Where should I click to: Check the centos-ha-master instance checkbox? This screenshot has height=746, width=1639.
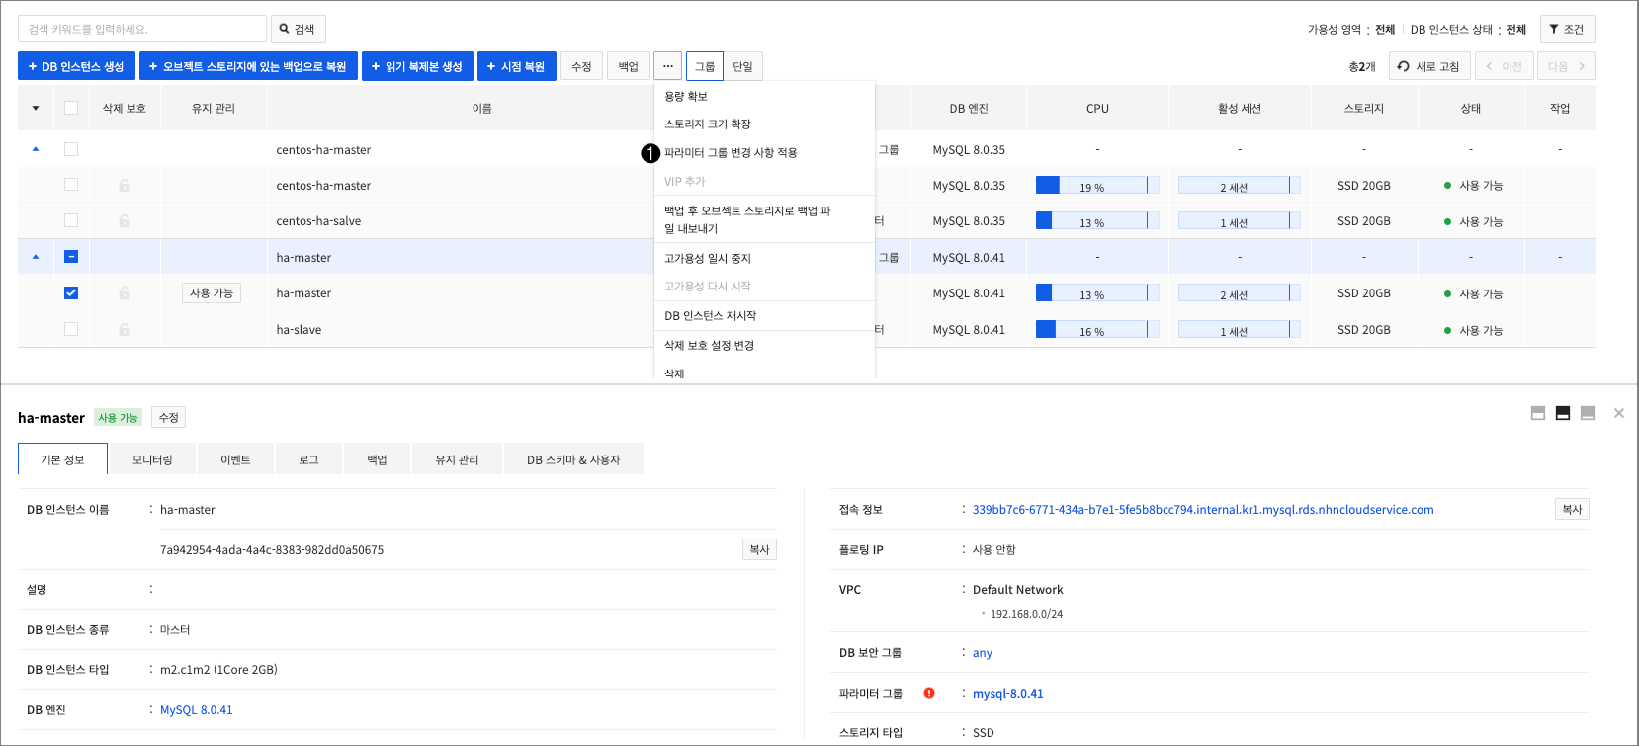[x=71, y=185]
